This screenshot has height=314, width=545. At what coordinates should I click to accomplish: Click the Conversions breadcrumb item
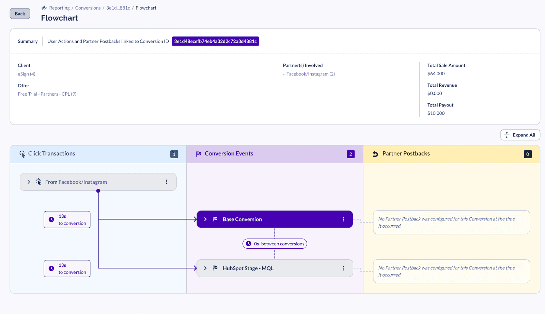pyautogui.click(x=88, y=8)
